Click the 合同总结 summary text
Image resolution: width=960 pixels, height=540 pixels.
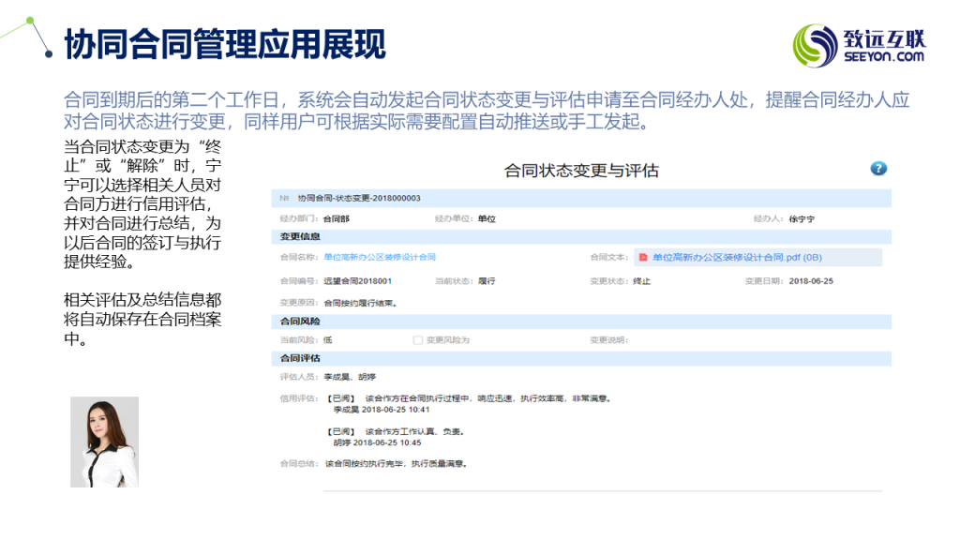[395, 463]
